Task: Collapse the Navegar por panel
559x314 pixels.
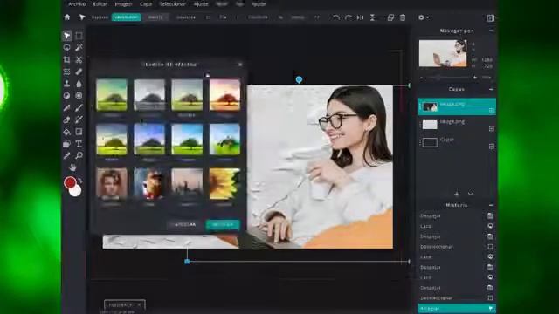Action: pyautogui.click(x=491, y=31)
